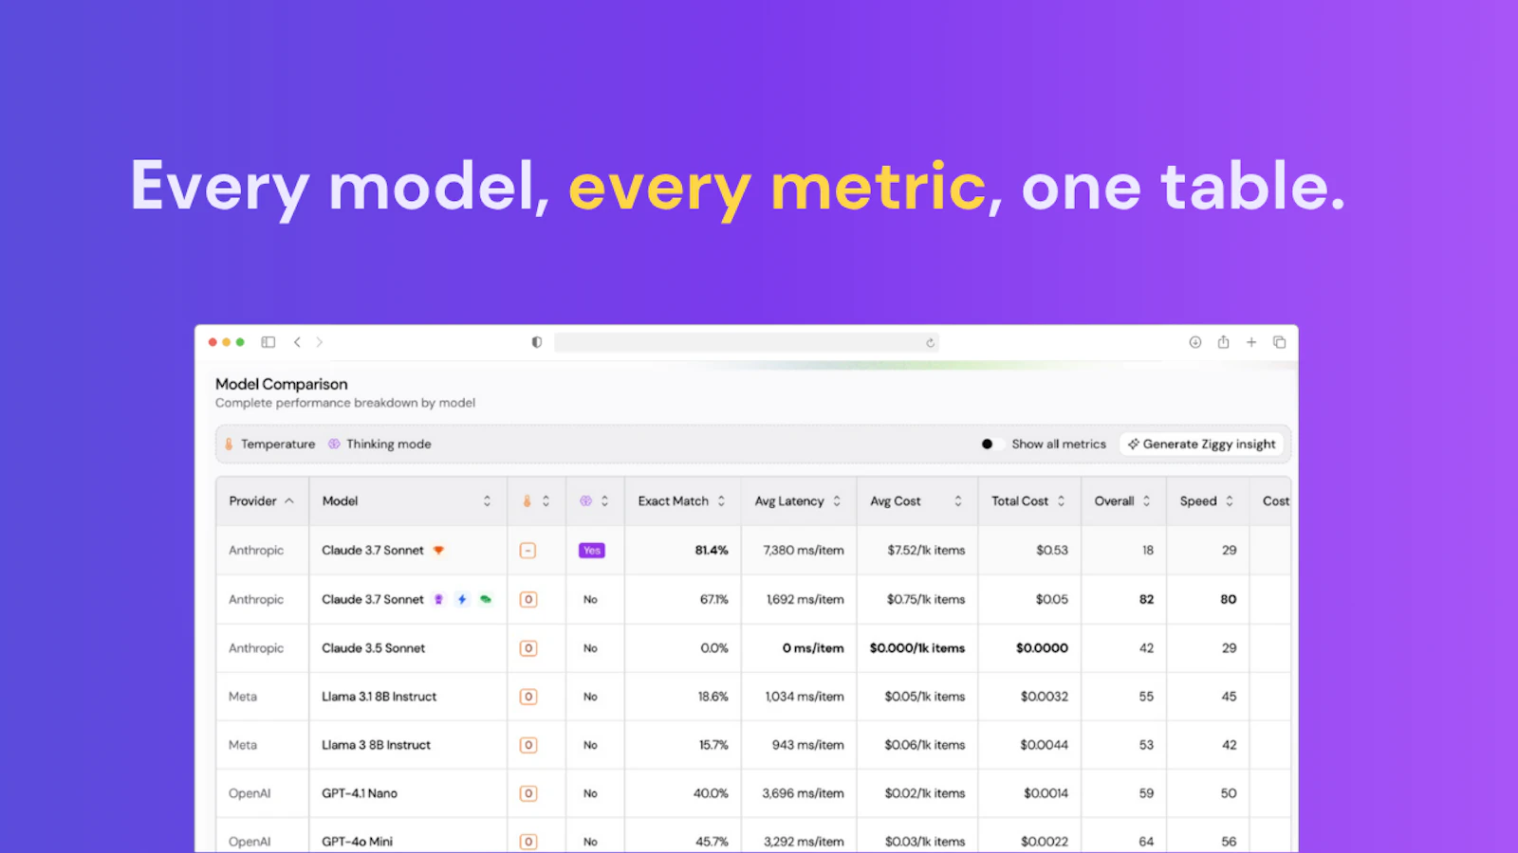This screenshot has width=1518, height=853.
Task: Click the browser address bar
Action: point(747,342)
